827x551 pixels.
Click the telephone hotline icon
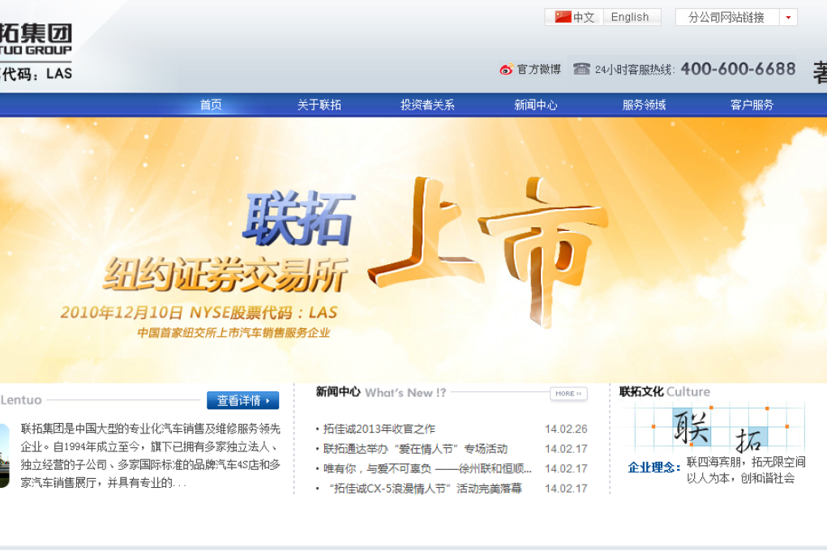coord(581,69)
